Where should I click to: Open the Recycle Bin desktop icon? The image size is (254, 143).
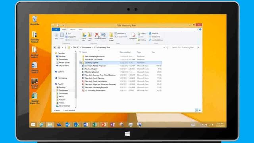(x=35, y=20)
